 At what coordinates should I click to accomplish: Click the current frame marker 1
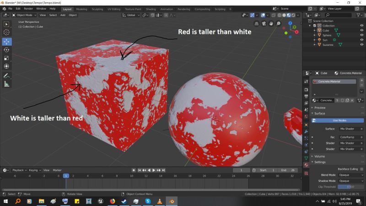[66, 176]
